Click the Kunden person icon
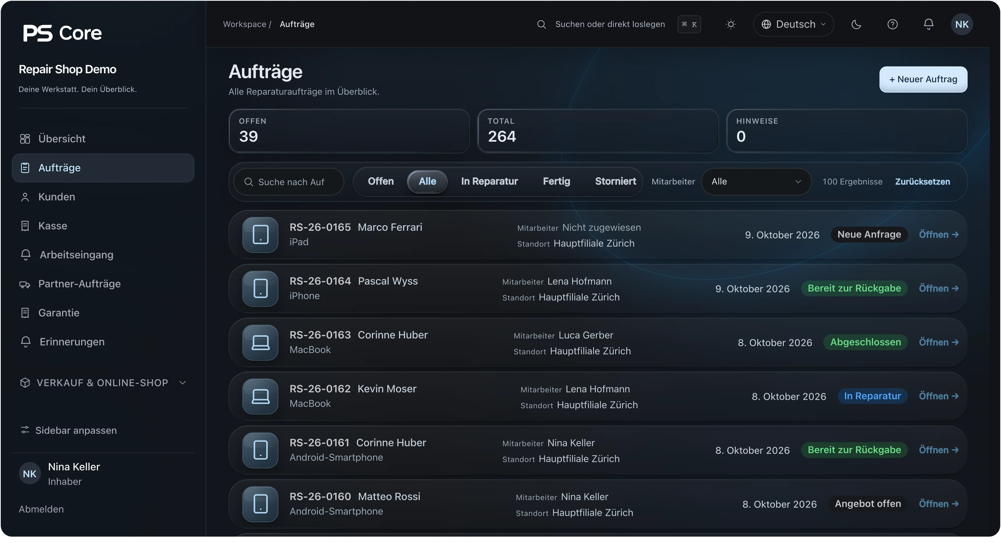Image resolution: width=1001 pixels, height=543 pixels. (25, 197)
